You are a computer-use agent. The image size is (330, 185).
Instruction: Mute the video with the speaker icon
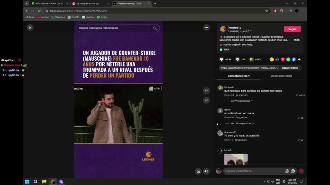click(x=206, y=171)
